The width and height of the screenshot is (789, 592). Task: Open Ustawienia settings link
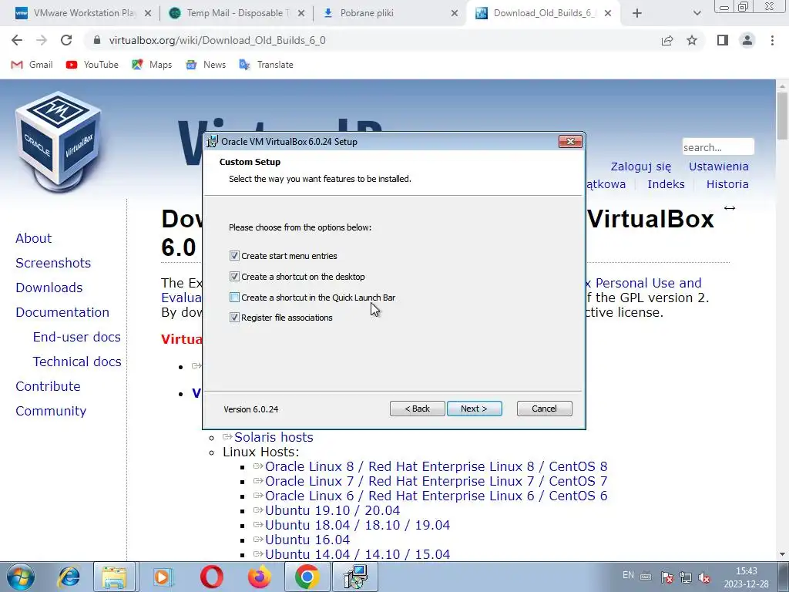click(x=719, y=166)
